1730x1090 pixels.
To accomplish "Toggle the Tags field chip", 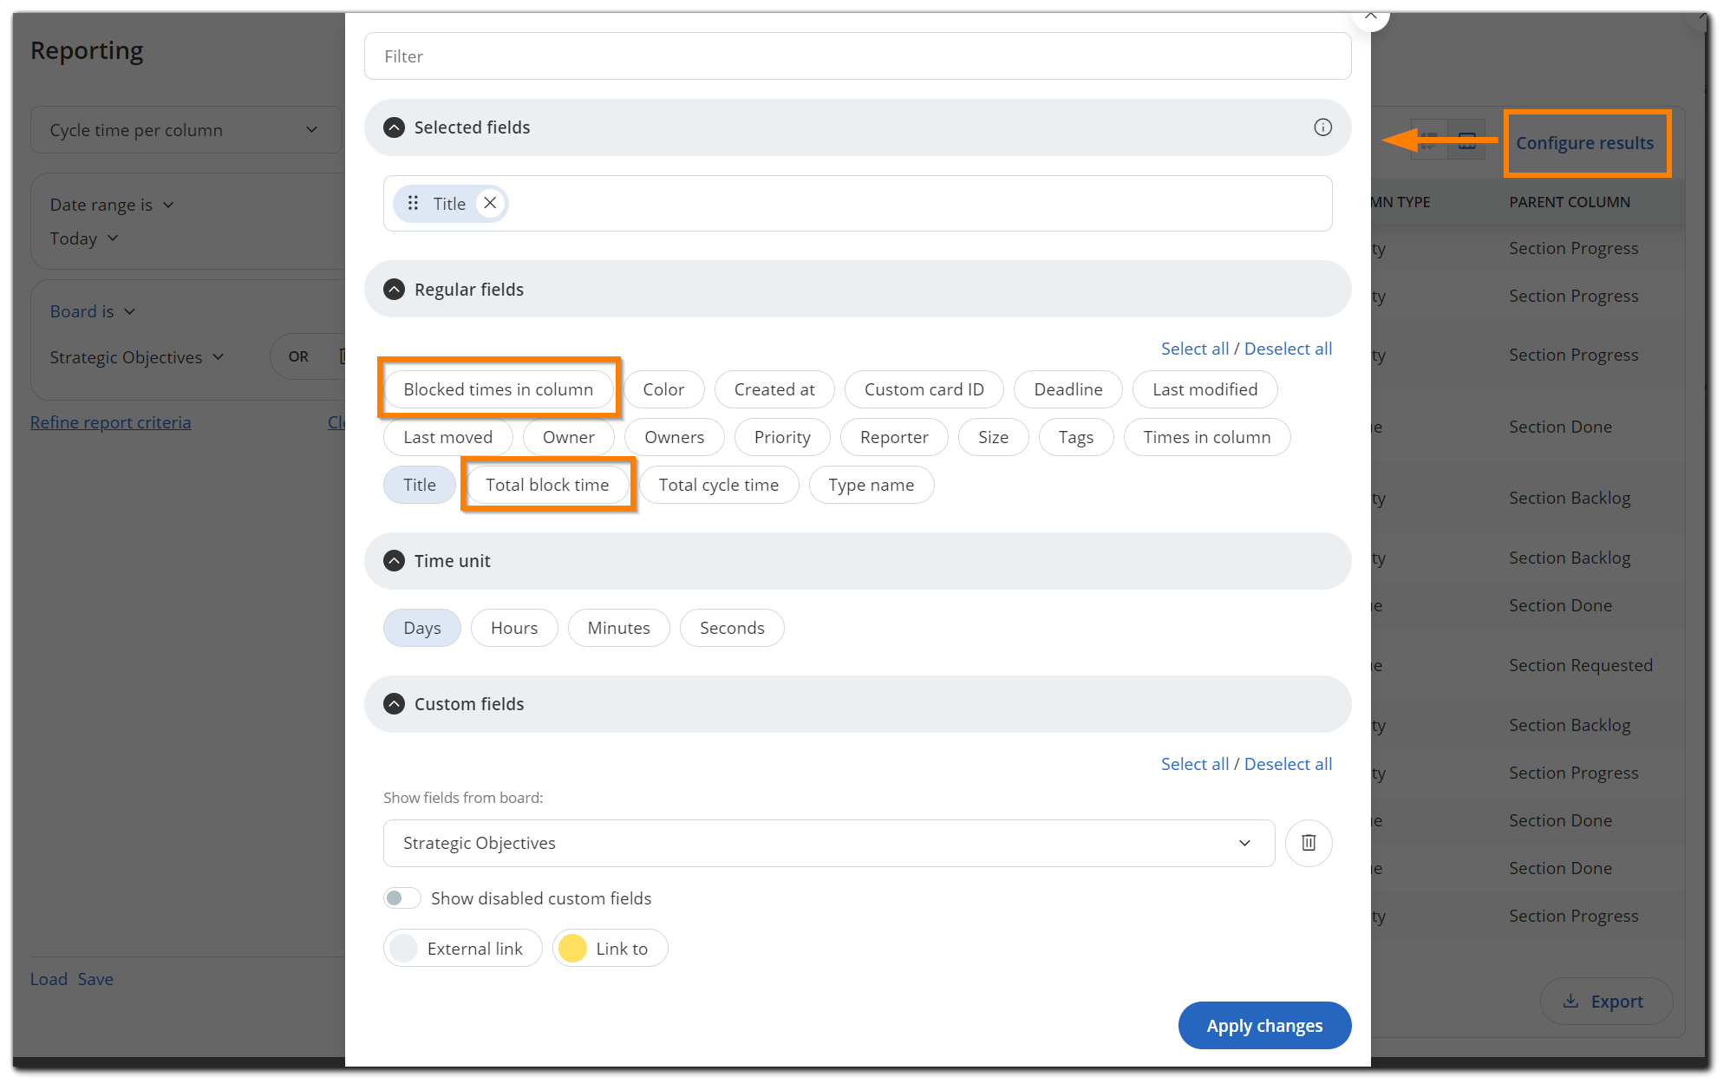I will (1075, 437).
